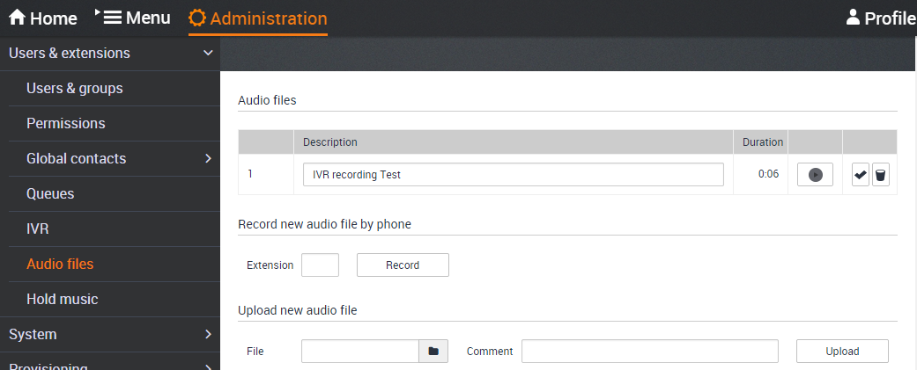Expand the Global contacts submenu arrow
Image resolution: width=917 pixels, height=370 pixels.
click(x=208, y=158)
